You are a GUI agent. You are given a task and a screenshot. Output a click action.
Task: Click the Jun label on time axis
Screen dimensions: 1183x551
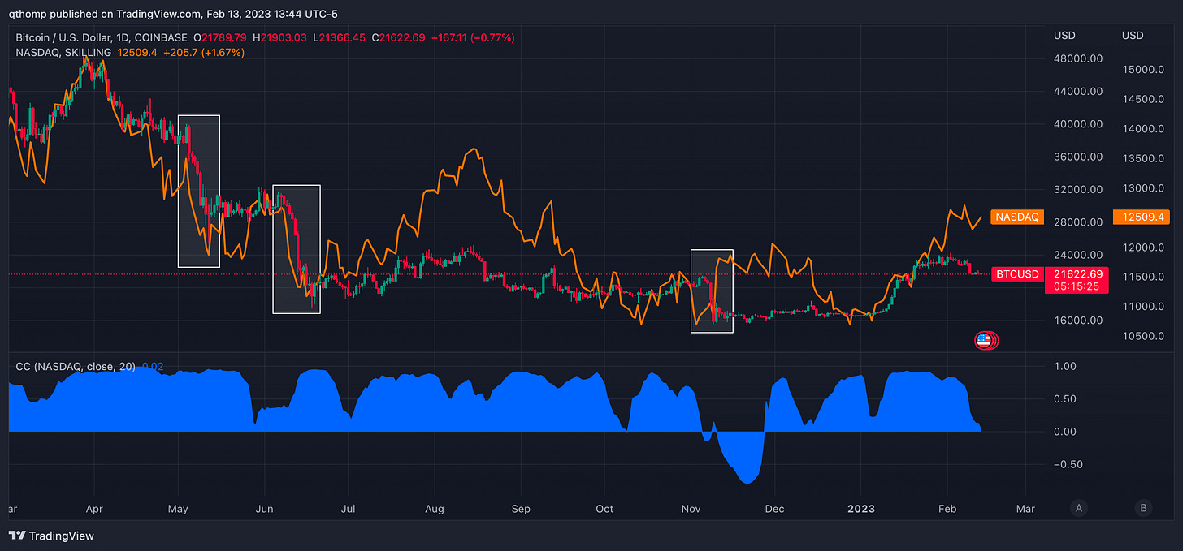pyautogui.click(x=264, y=510)
